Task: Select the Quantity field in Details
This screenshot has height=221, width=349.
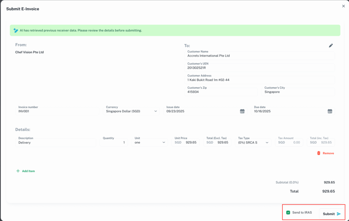Action: [114, 142]
